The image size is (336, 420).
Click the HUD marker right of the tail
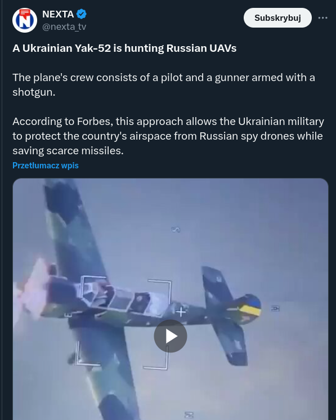[275, 309]
